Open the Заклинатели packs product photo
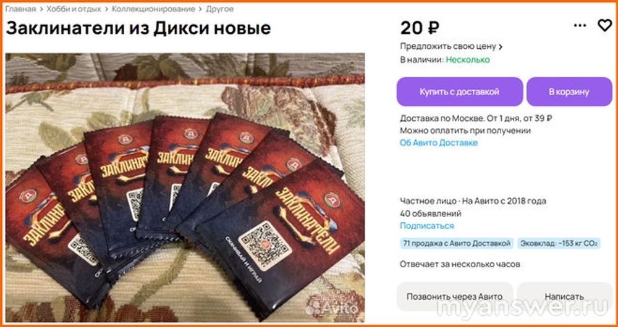618x327 pixels. pyautogui.click(x=185, y=188)
